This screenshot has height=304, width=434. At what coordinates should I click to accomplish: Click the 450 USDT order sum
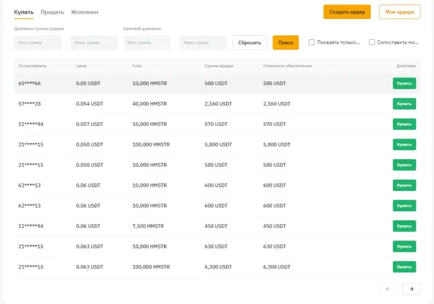(x=216, y=226)
